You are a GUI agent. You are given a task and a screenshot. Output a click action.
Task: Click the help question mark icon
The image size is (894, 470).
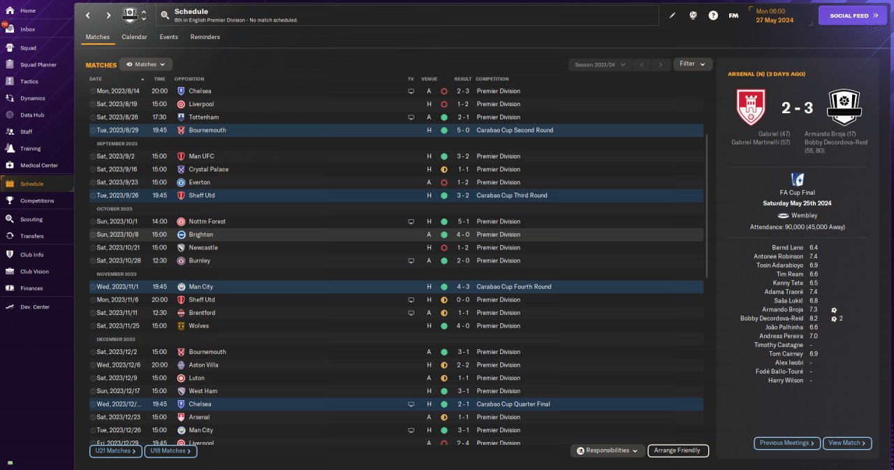tap(713, 15)
